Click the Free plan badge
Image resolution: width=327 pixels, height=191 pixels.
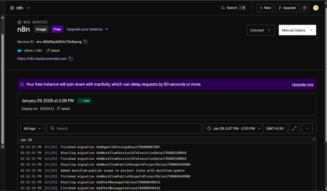point(57,29)
